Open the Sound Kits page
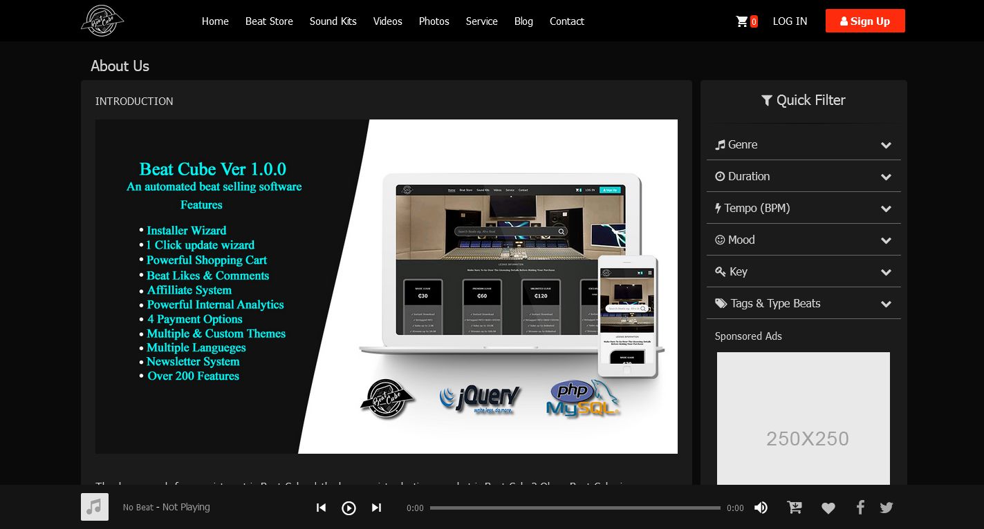This screenshot has width=984, height=529. [x=333, y=21]
